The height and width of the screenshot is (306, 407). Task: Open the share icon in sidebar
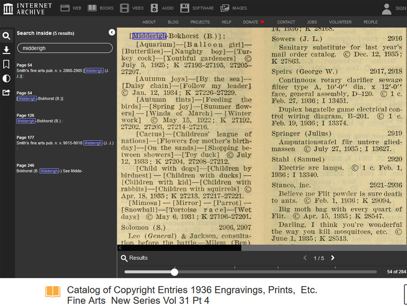point(6,92)
